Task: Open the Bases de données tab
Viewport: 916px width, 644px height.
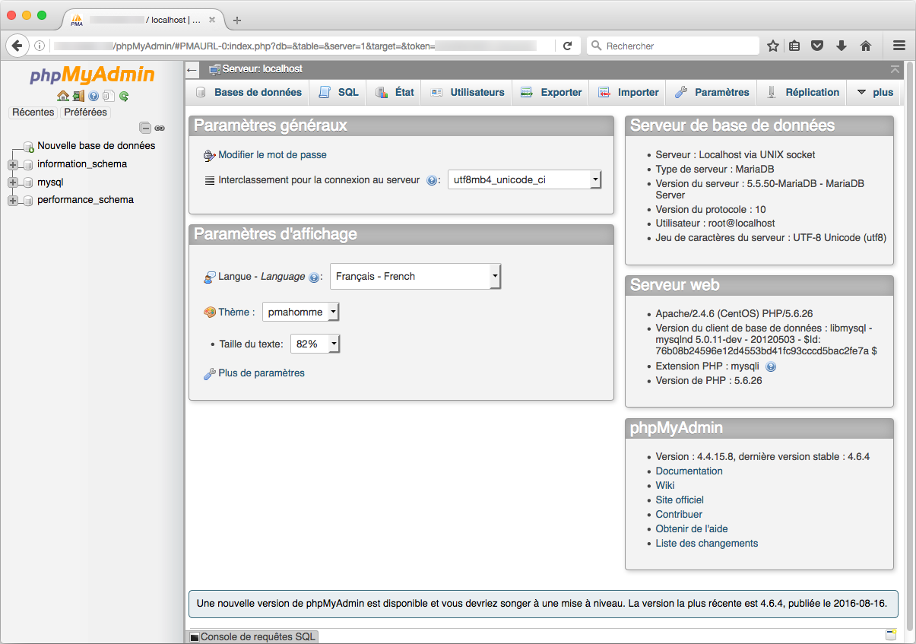Action: click(249, 92)
